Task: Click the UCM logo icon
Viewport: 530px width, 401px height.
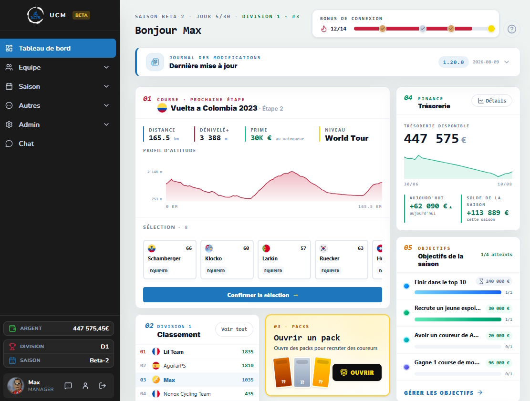Action: (35, 15)
